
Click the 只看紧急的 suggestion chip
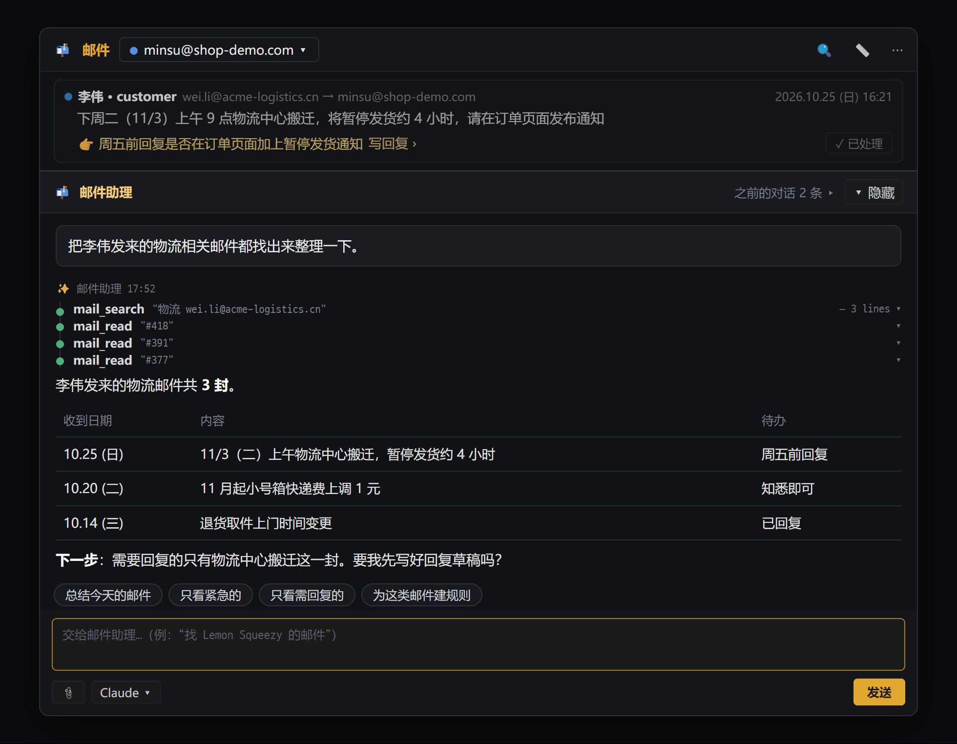[x=210, y=595]
